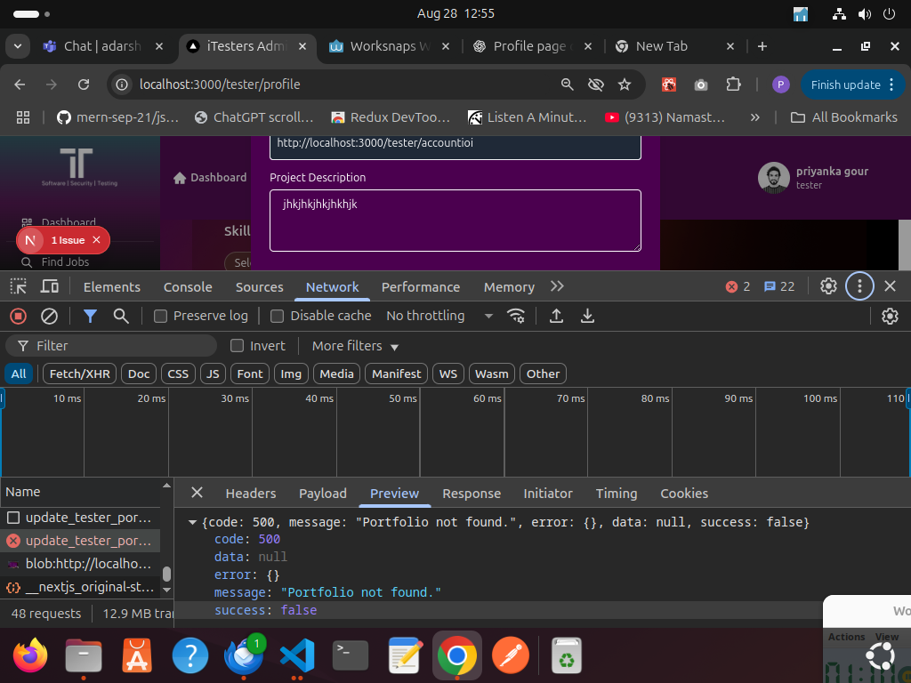The image size is (911, 683).
Task: Open the network search magnifier icon
Action: (121, 316)
